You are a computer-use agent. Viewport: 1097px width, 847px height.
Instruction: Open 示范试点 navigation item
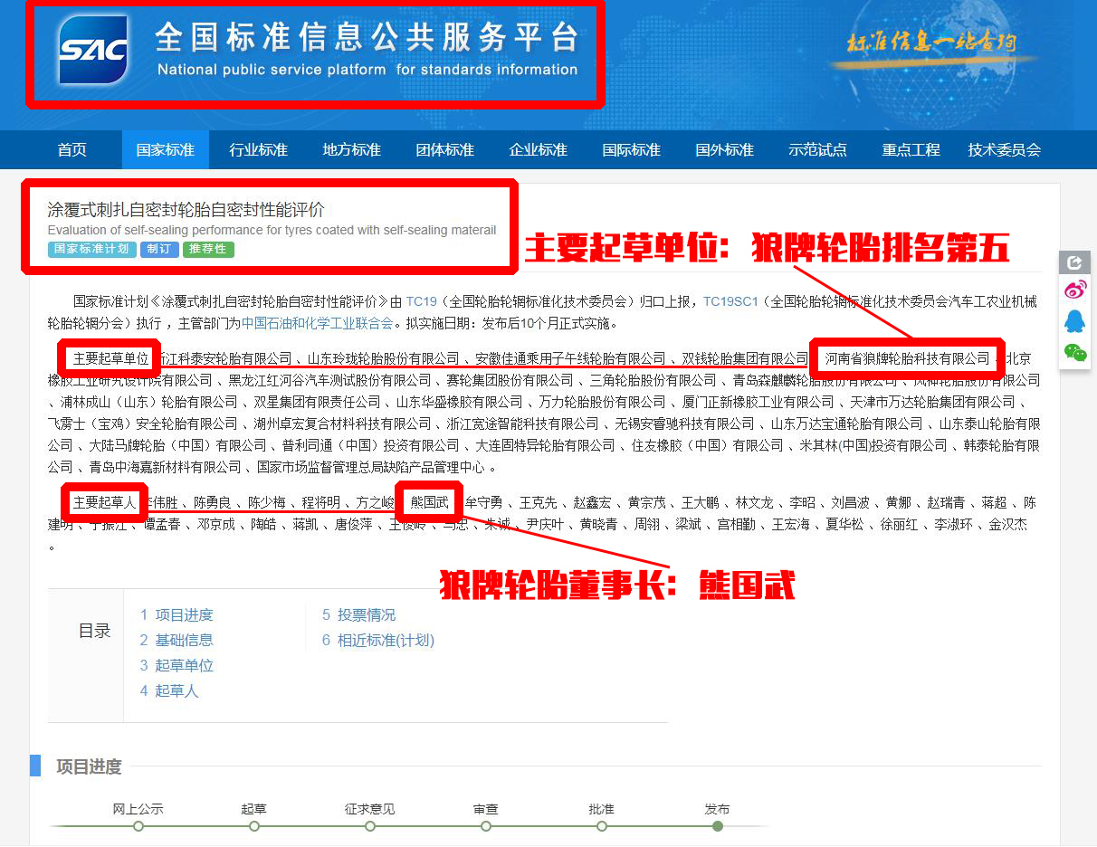tap(818, 150)
